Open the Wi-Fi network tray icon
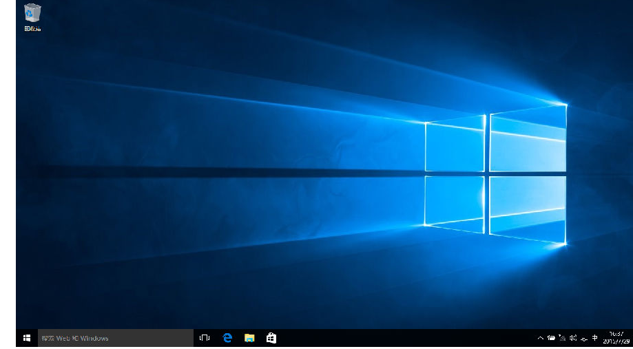The image size is (633, 349). (562, 338)
